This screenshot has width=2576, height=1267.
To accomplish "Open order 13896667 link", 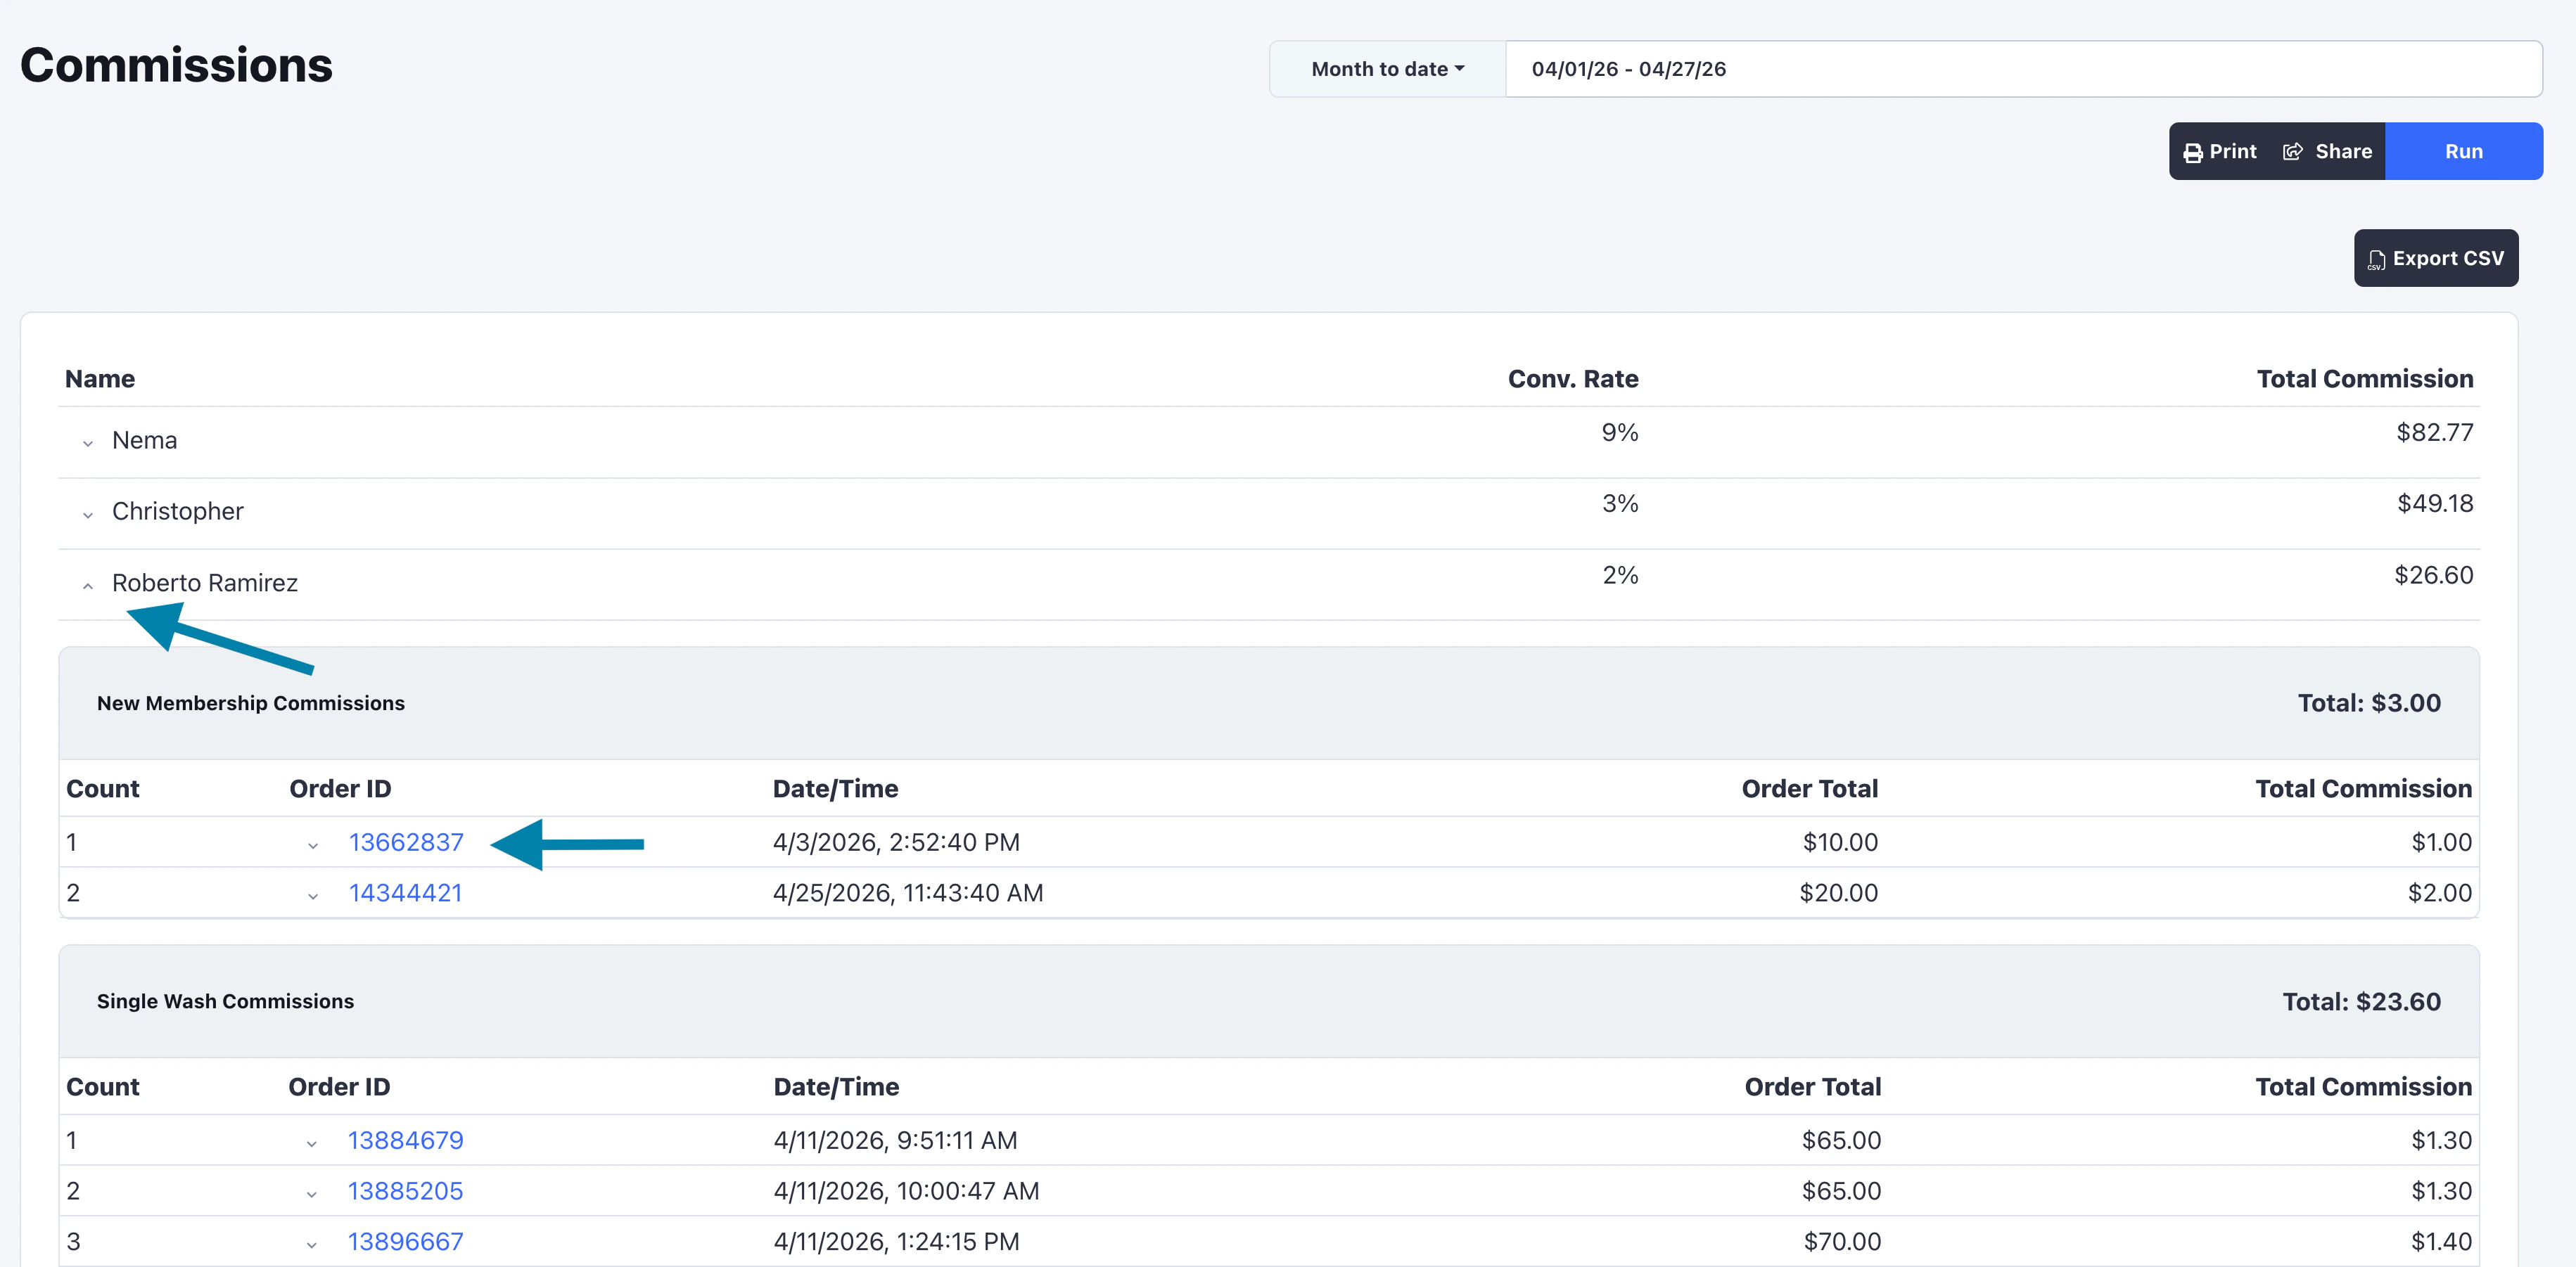I will click(405, 1241).
